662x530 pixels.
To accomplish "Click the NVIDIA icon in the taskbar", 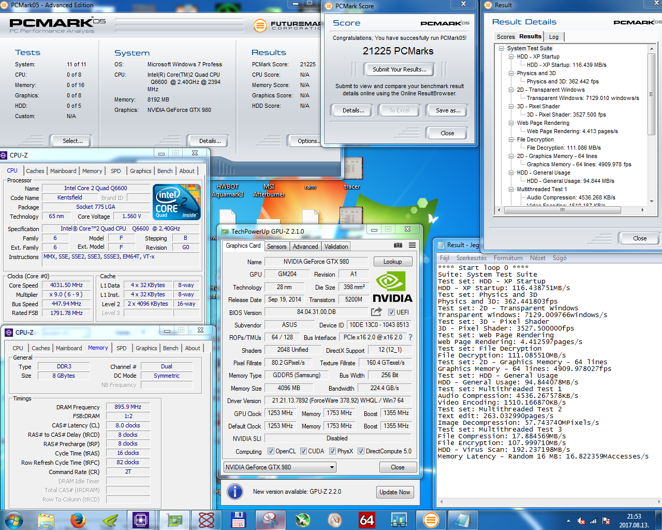I will [110, 520].
